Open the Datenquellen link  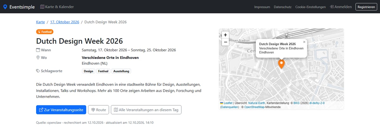(229, 107)
